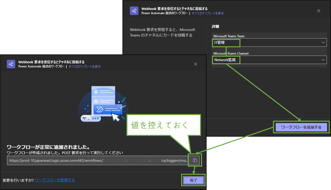This screenshot has height=190, width=331.
Task: Open すべてのテンプレートを表示 link in front dialog
Action: (85, 67)
